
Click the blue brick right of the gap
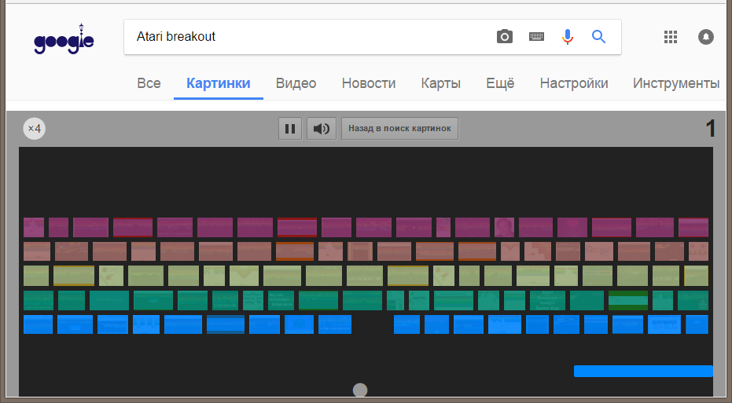coord(406,324)
